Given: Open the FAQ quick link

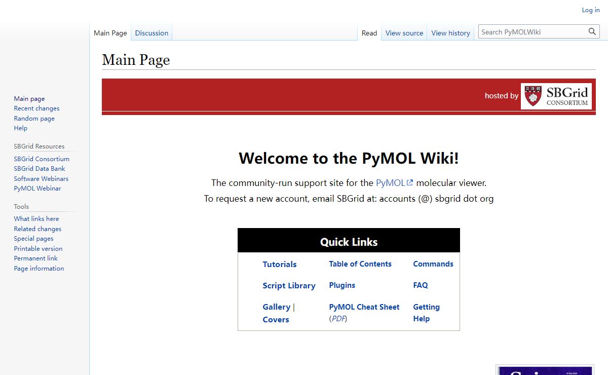Looking at the screenshot, I should (421, 285).
